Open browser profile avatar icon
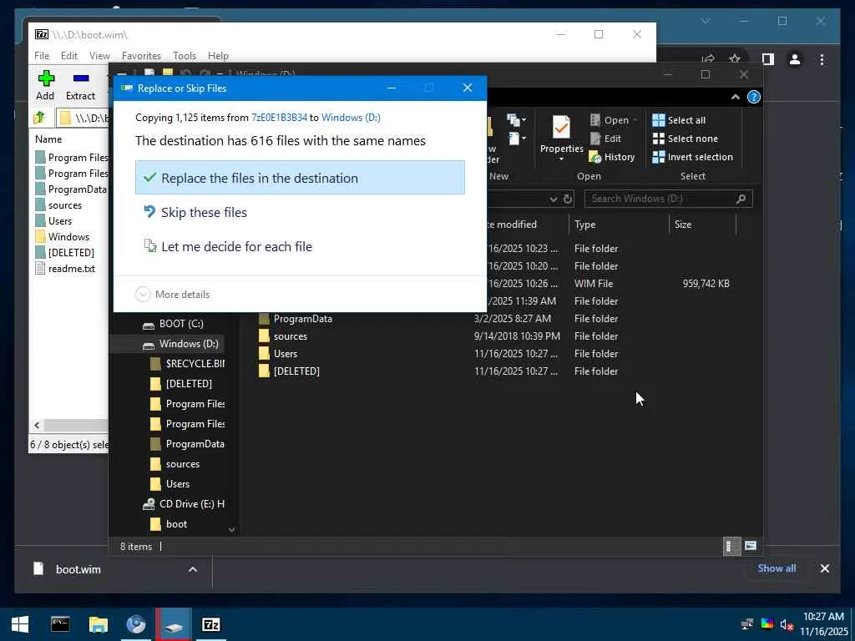Screen dimensions: 855x641 795,59
